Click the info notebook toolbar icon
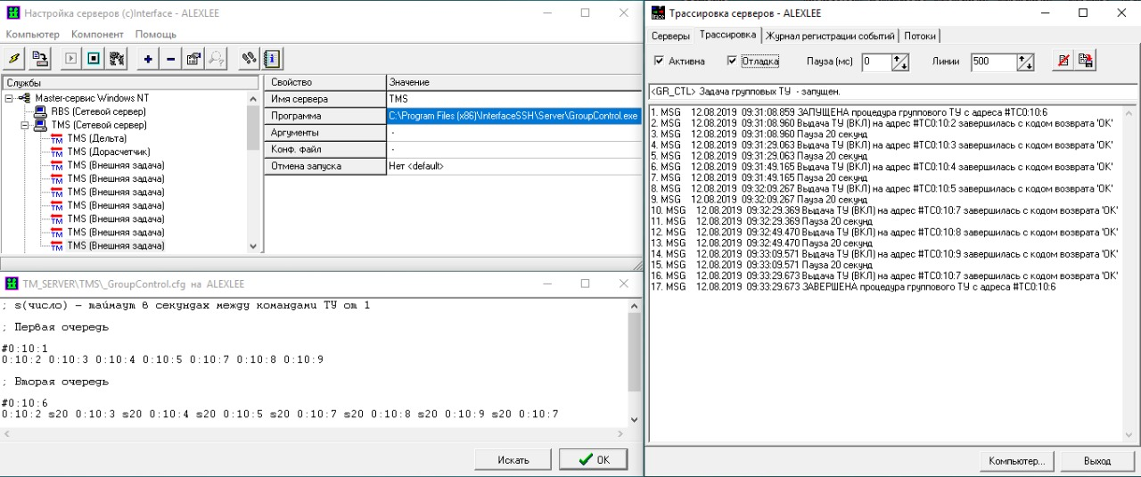This screenshot has height=477, width=1141. [272, 59]
